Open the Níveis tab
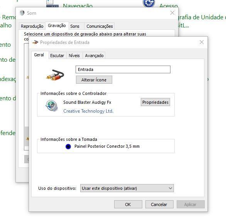The image size is (226, 223). click(x=74, y=56)
